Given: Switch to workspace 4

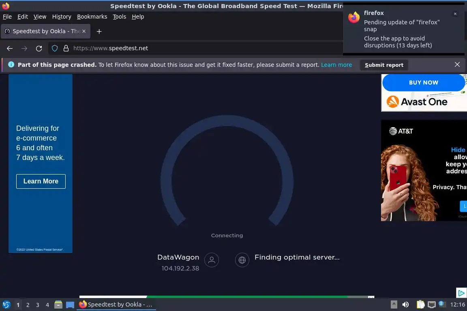Looking at the screenshot, I should [x=47, y=305].
